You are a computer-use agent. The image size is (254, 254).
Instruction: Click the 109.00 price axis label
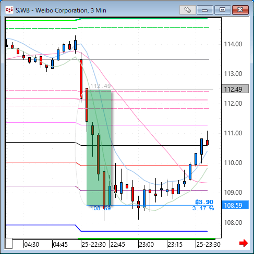pyautogui.click(x=233, y=193)
